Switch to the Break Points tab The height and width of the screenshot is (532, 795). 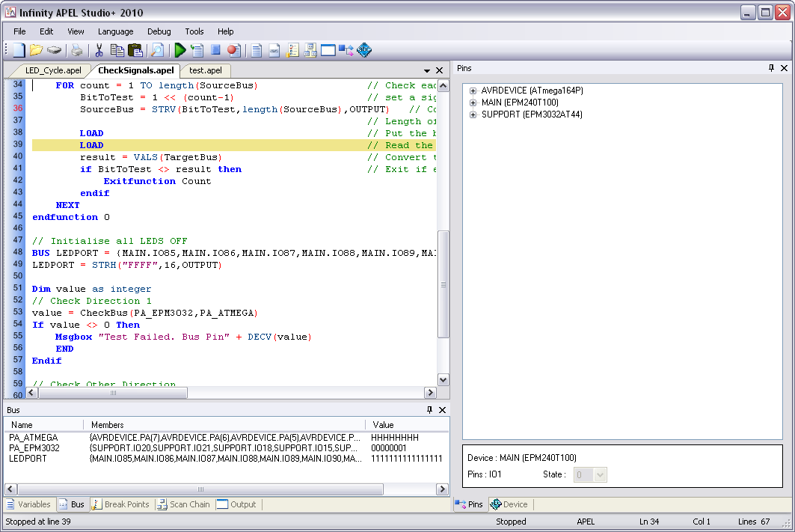click(120, 504)
